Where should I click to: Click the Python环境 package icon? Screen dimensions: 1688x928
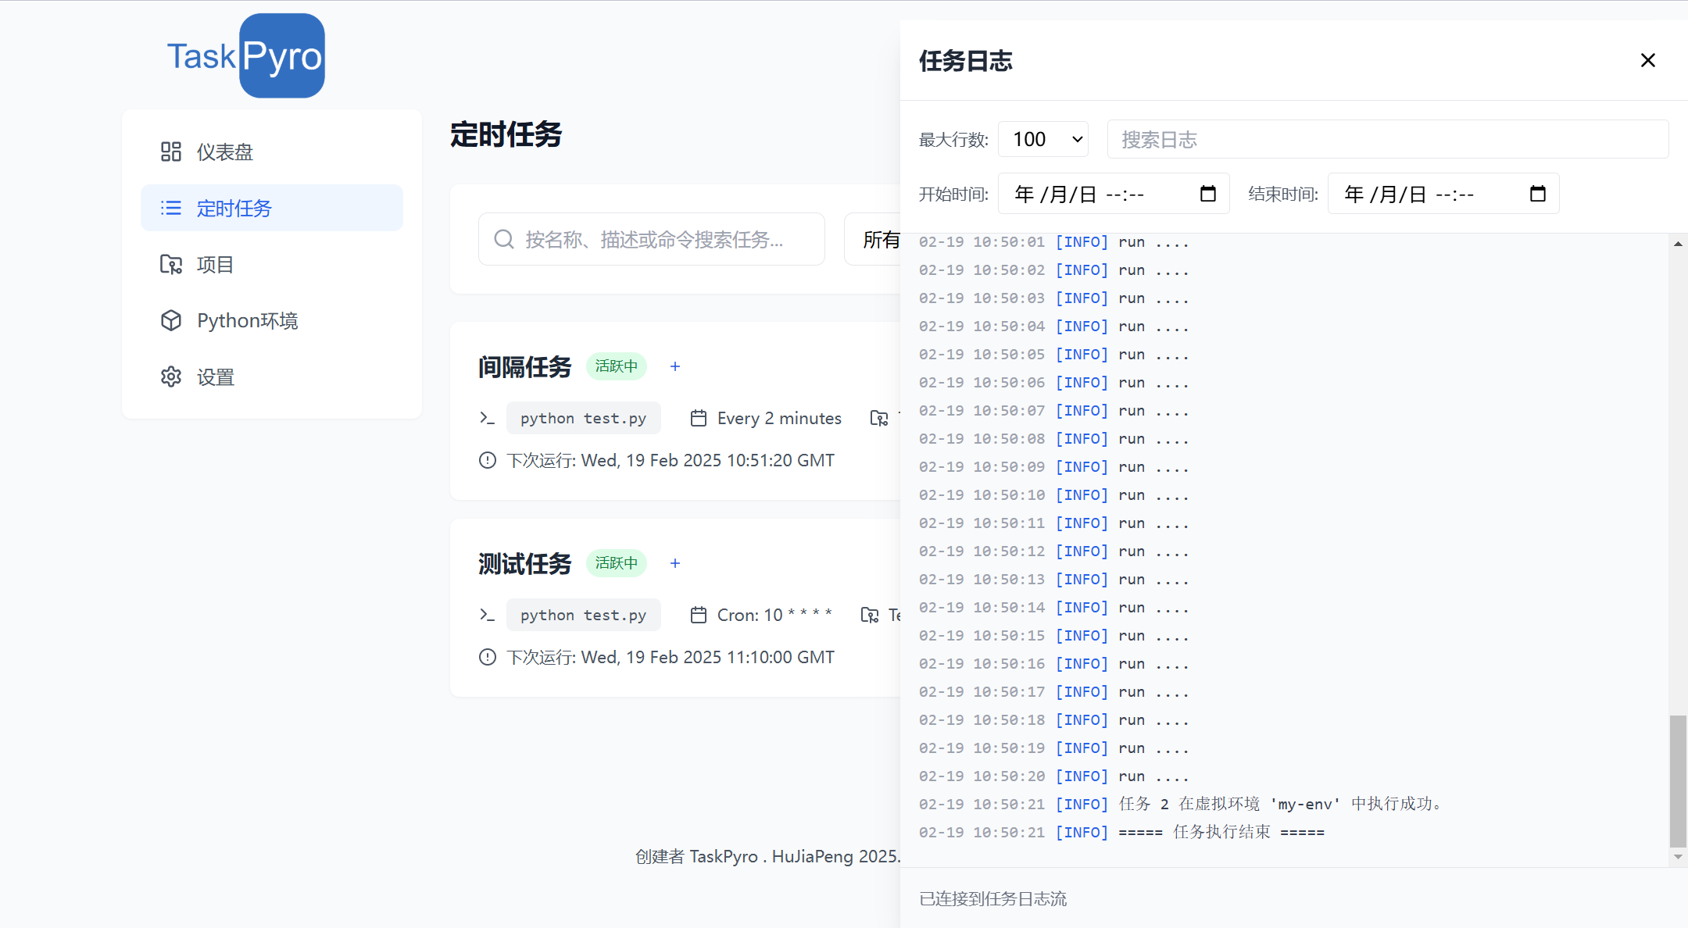171,320
